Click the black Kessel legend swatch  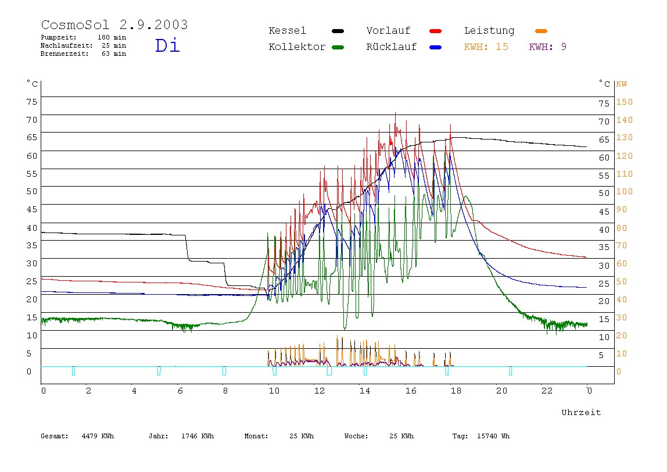[338, 31]
